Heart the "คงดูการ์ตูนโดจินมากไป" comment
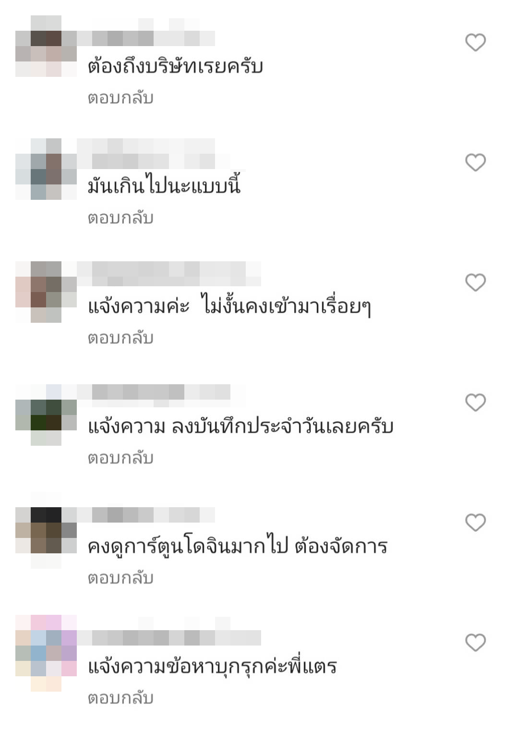Image resolution: width=516 pixels, height=732 pixels. [475, 523]
